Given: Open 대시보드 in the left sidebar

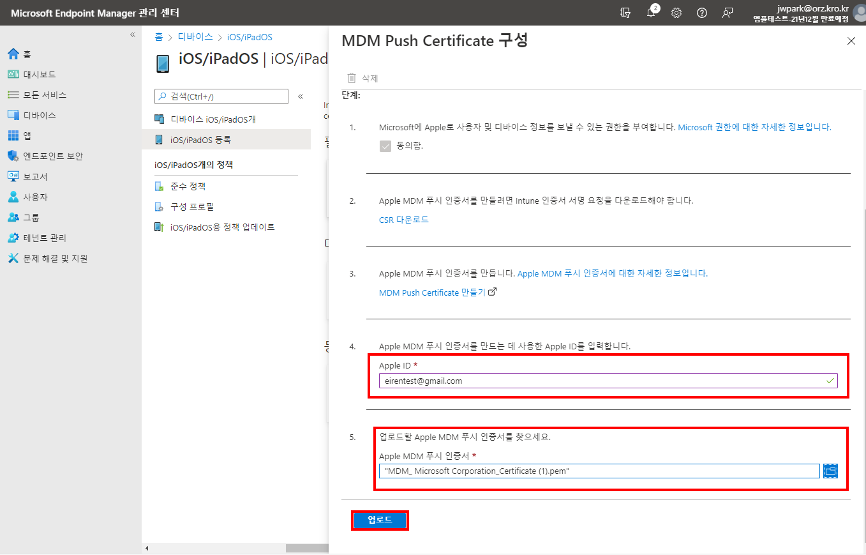Looking at the screenshot, I should point(32,75).
